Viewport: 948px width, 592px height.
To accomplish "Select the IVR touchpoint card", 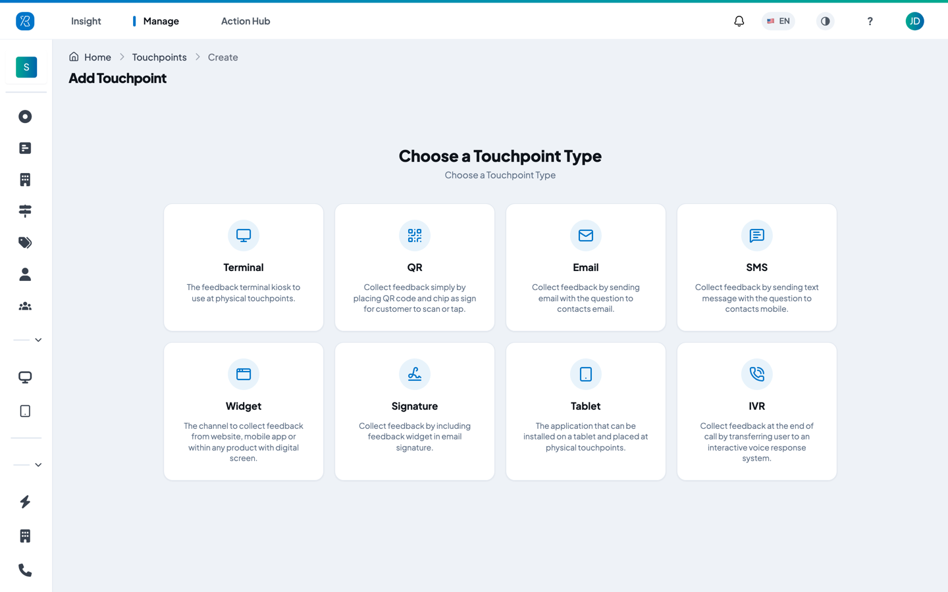I will click(757, 411).
